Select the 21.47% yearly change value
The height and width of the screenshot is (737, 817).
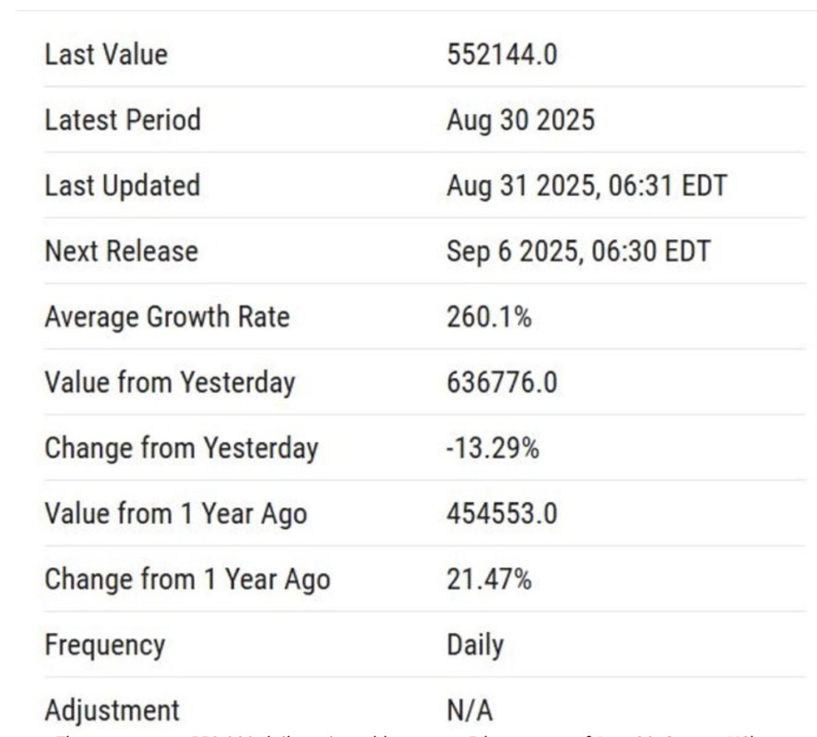tap(489, 579)
